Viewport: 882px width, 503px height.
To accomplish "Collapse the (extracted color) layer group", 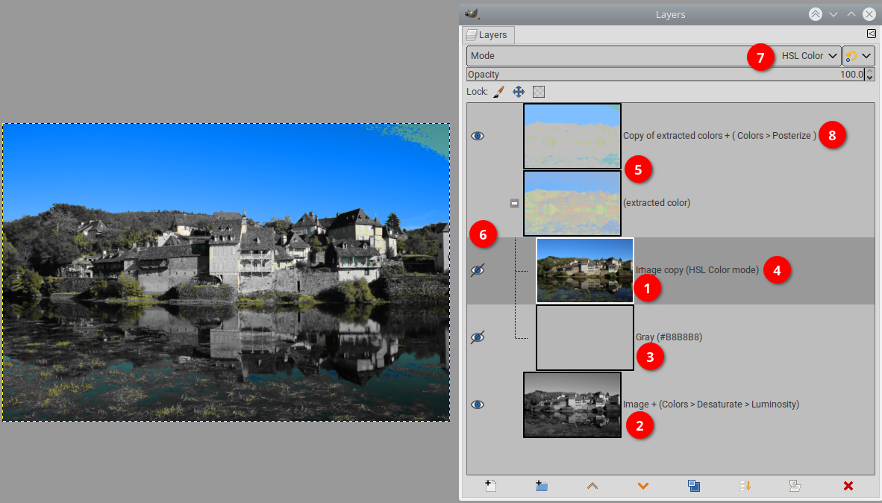I will coord(514,203).
